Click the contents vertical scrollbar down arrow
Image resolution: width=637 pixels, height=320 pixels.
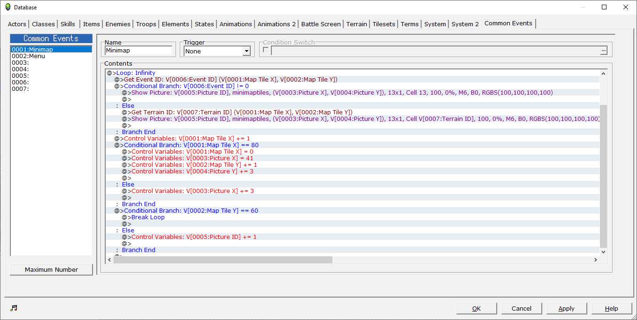[x=603, y=252]
